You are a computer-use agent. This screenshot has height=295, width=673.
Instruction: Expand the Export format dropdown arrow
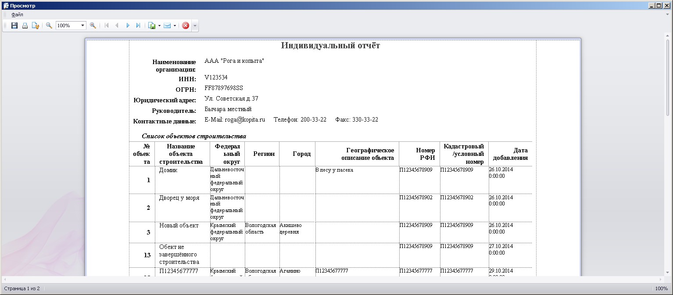pyautogui.click(x=159, y=25)
